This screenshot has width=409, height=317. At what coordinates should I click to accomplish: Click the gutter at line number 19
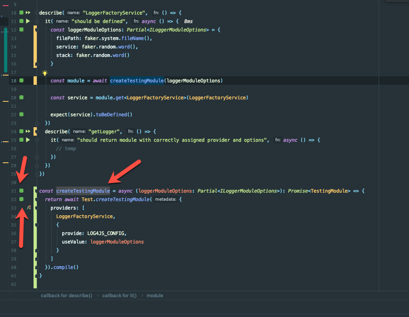(14, 89)
